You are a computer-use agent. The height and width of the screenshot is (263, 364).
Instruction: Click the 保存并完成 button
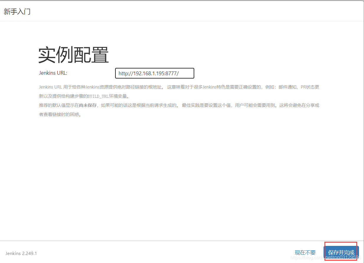pyautogui.click(x=341, y=253)
